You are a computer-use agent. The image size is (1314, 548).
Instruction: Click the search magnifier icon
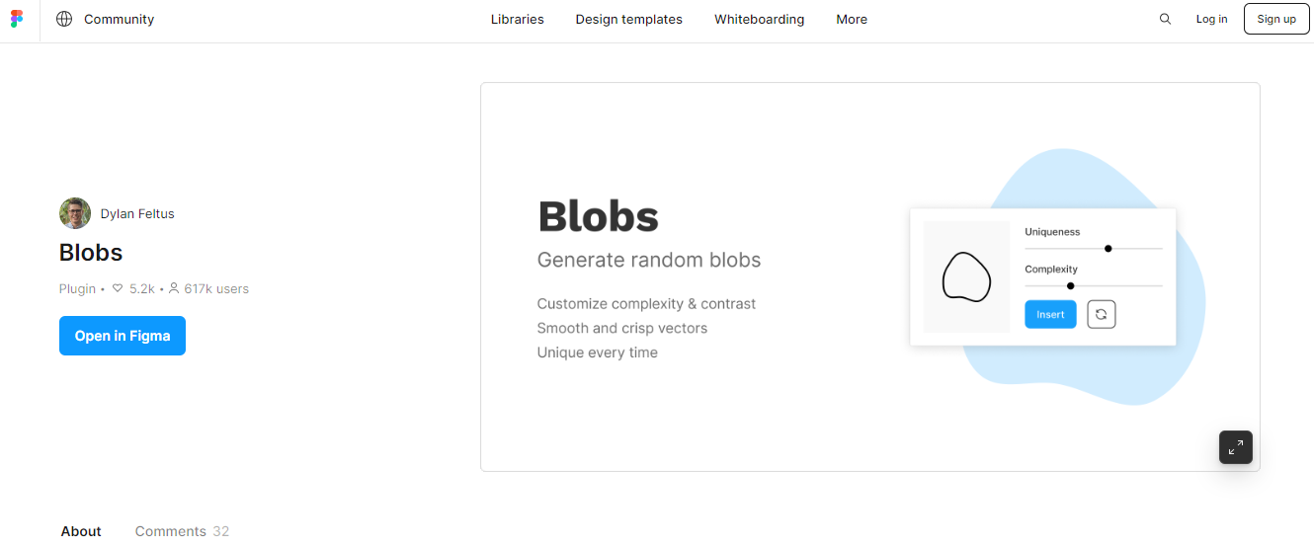pyautogui.click(x=1165, y=19)
